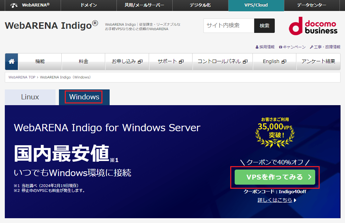Click the クーポンコード：Indigo40off text
Image resolution: width=345 pixels, height=223 pixels.
pos(275,191)
